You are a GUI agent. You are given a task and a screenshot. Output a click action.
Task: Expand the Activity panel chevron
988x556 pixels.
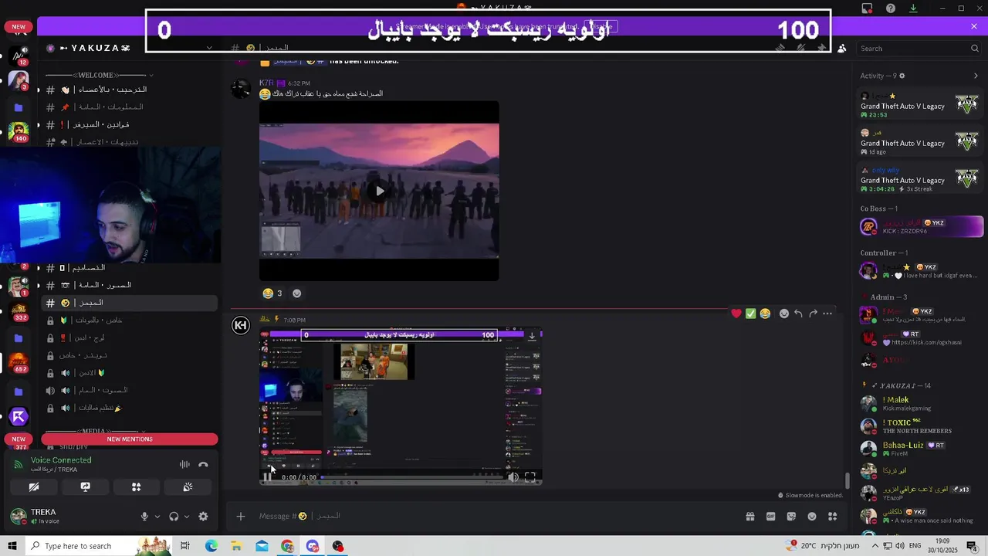tap(976, 76)
